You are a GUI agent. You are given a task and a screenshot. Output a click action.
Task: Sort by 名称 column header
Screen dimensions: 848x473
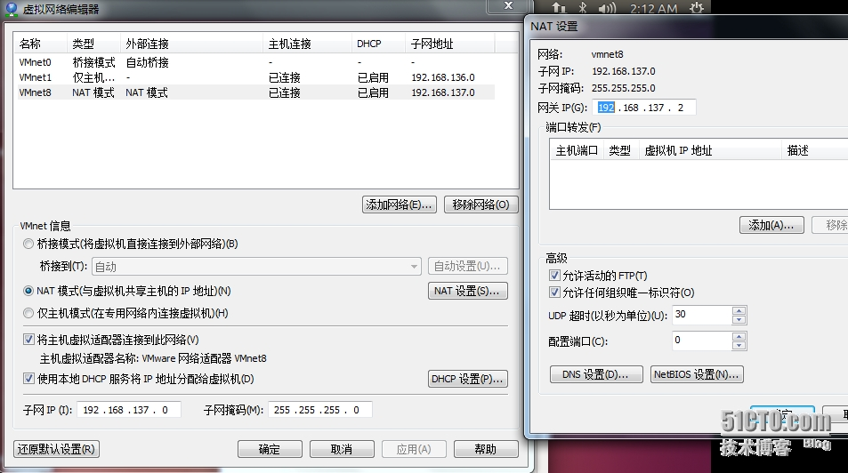click(41, 44)
